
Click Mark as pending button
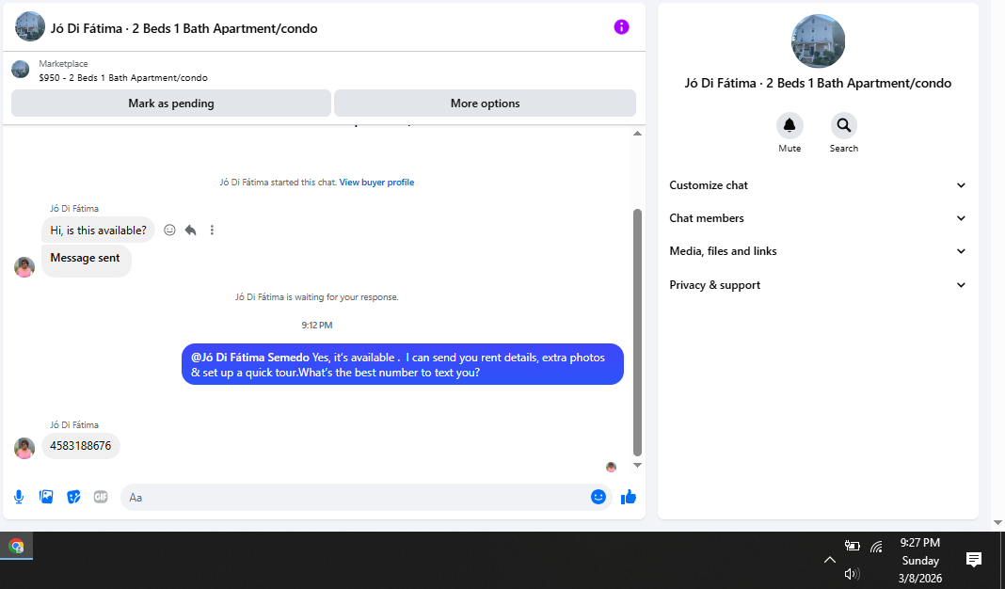point(171,103)
